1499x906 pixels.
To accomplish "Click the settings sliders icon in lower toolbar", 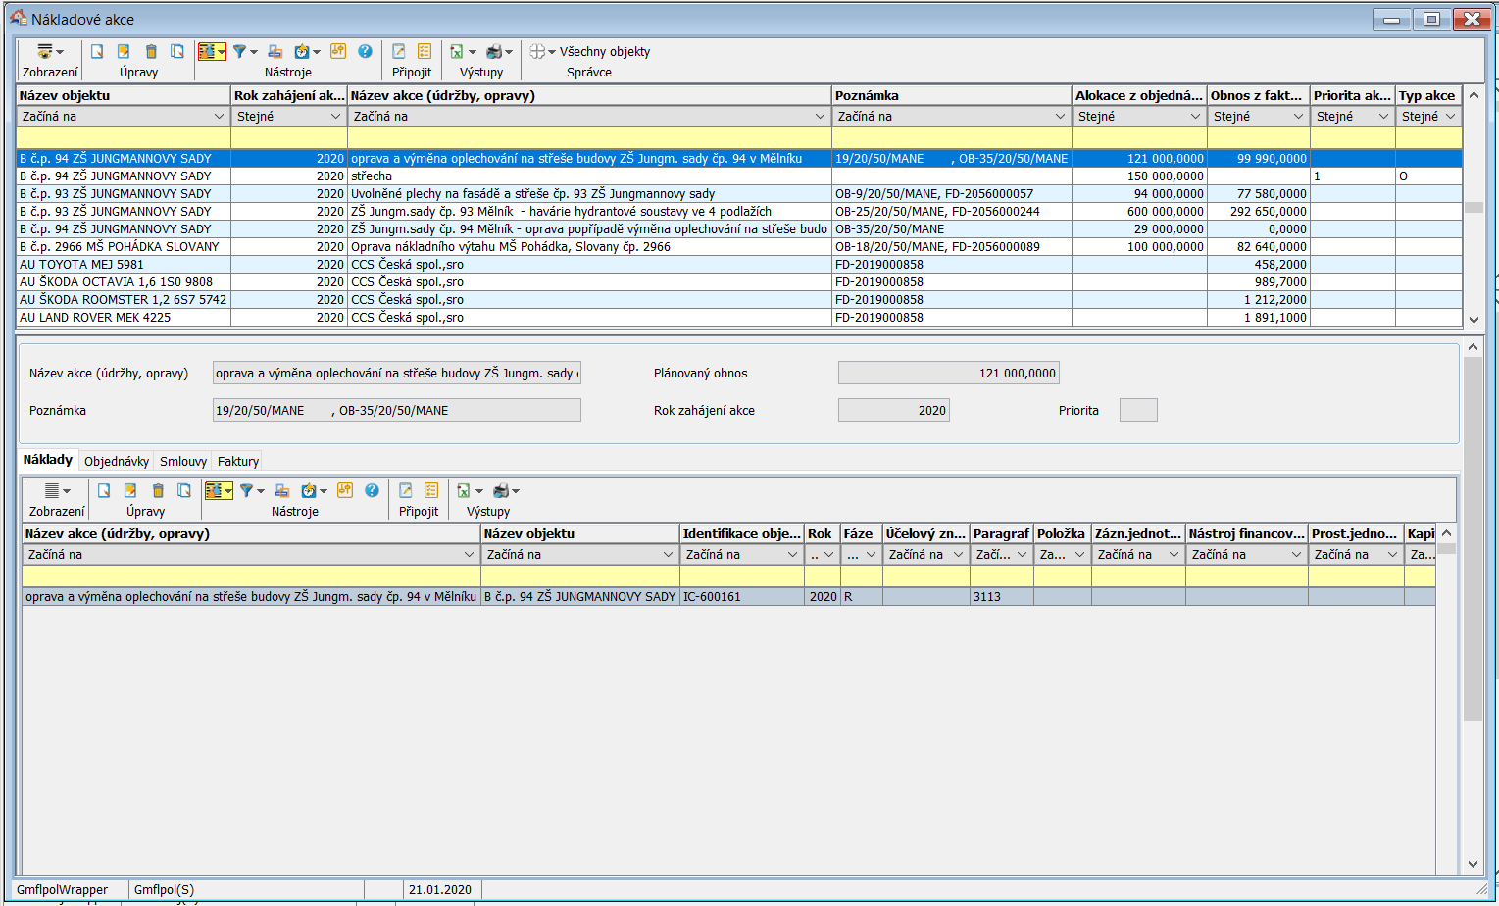I will pyautogui.click(x=344, y=491).
